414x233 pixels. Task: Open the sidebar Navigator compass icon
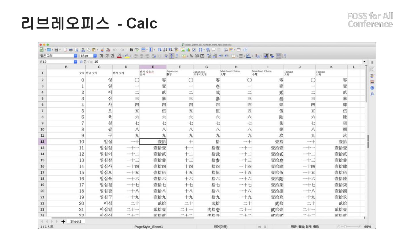(372, 88)
